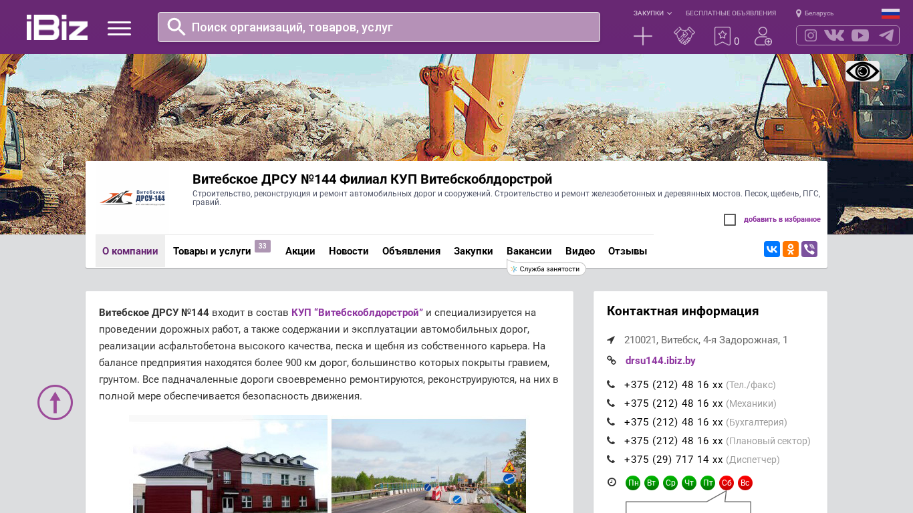
Task: Click the search magnifier icon
Action: point(176,27)
